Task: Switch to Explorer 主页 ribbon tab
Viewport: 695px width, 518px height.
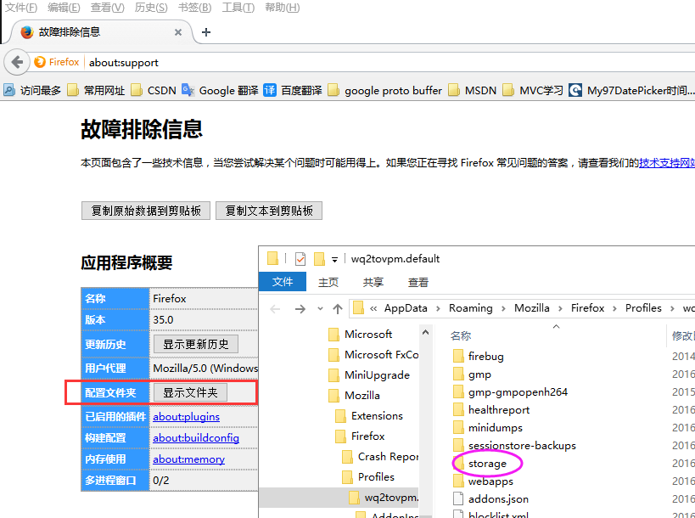Action: pyautogui.click(x=328, y=283)
